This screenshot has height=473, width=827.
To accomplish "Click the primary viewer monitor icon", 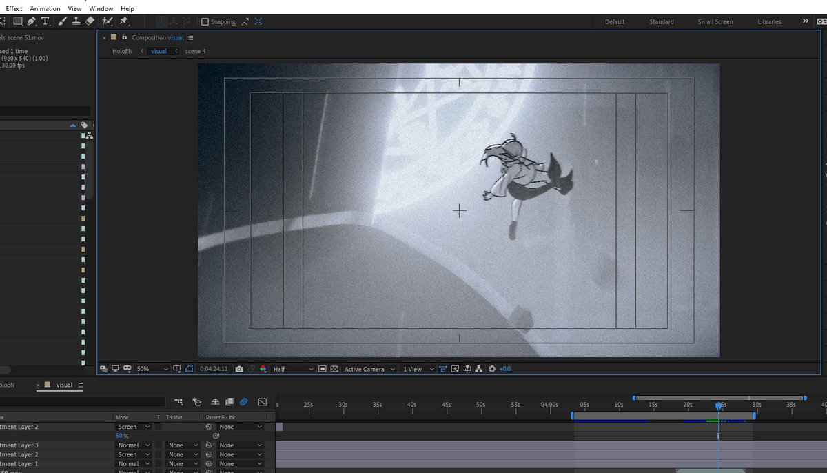I will coord(115,369).
